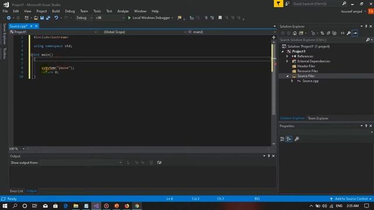Open the Debug menu
The height and width of the screenshot is (210, 374).
pos(70,11)
